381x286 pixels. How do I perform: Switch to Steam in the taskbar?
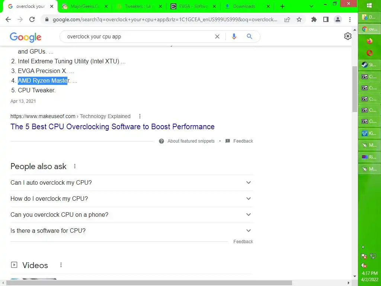click(369, 65)
